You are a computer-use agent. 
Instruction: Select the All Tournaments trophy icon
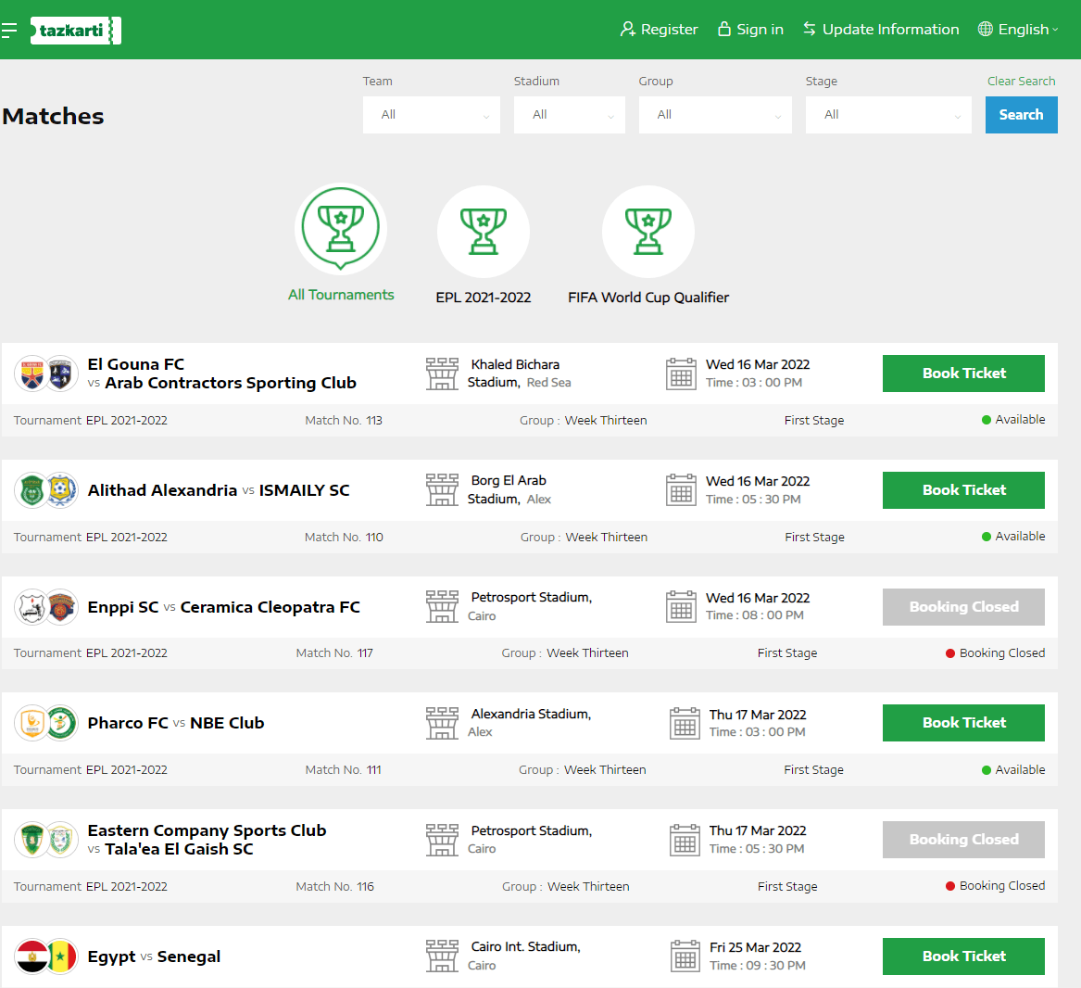(341, 229)
